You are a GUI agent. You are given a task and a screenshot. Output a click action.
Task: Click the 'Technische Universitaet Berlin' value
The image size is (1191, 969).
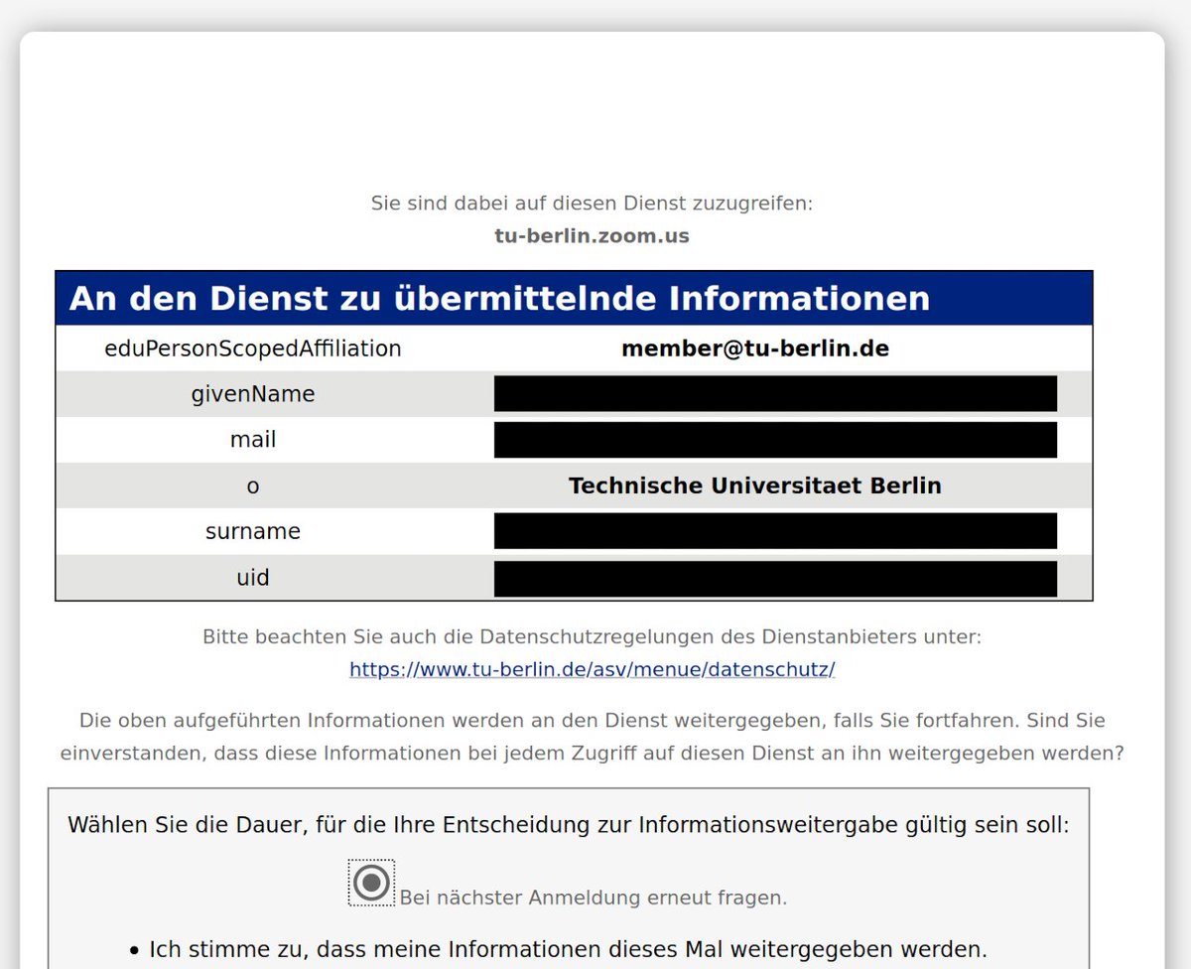pos(755,485)
